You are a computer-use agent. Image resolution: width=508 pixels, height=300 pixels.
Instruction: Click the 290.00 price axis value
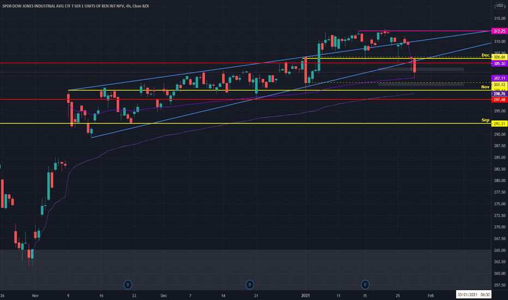[500, 134]
